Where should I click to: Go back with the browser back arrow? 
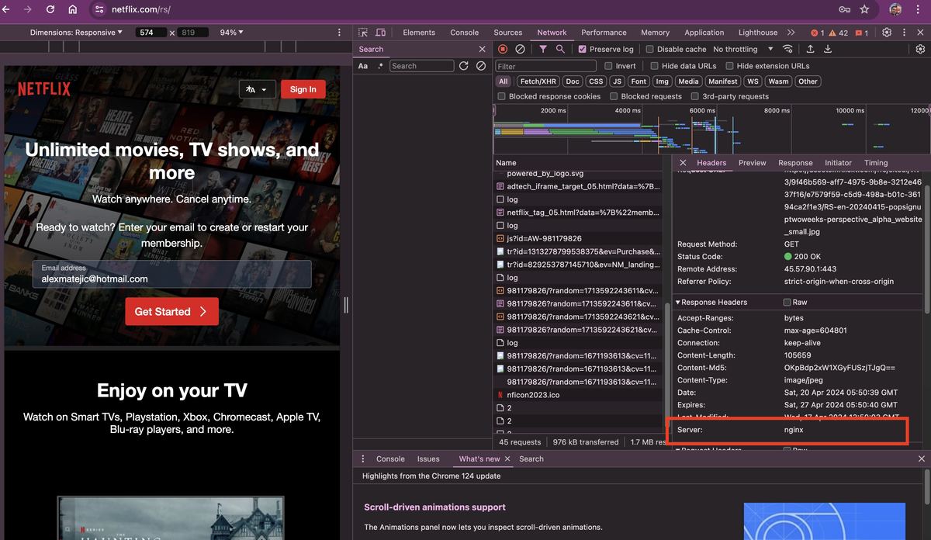click(8, 9)
